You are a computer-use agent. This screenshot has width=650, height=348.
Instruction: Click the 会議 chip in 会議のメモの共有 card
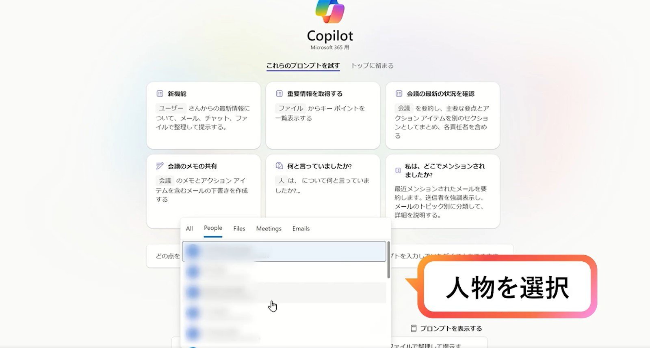point(165,180)
